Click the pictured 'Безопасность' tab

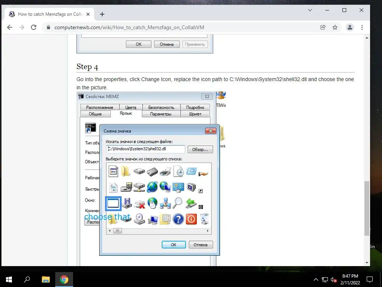click(161, 107)
